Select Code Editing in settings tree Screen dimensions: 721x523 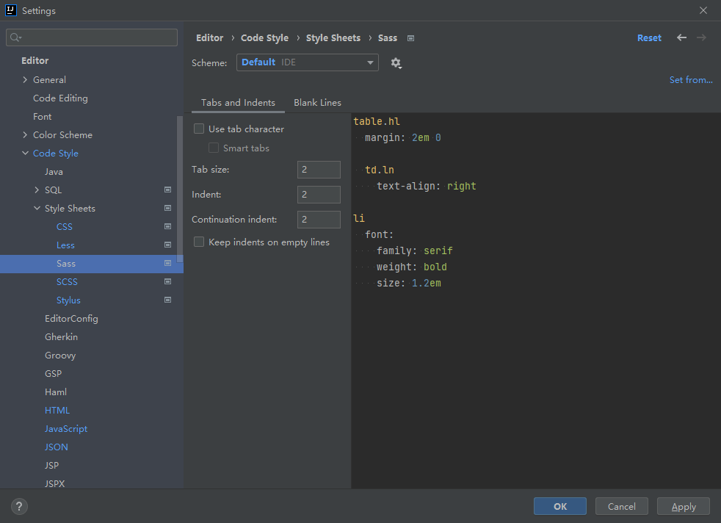click(60, 98)
